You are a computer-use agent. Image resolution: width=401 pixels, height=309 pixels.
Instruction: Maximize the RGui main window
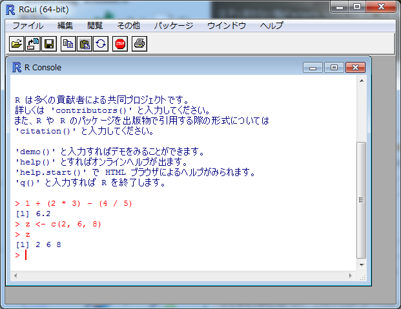357,7
